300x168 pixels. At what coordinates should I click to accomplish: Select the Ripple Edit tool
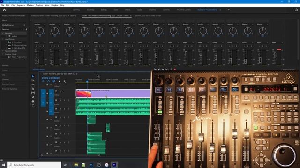click(x=33, y=84)
